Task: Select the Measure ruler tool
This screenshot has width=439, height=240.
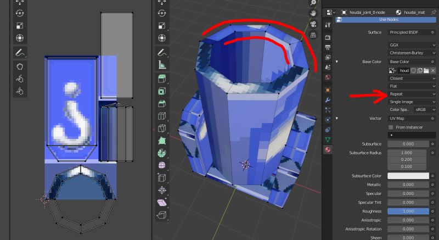Action: 162,65
